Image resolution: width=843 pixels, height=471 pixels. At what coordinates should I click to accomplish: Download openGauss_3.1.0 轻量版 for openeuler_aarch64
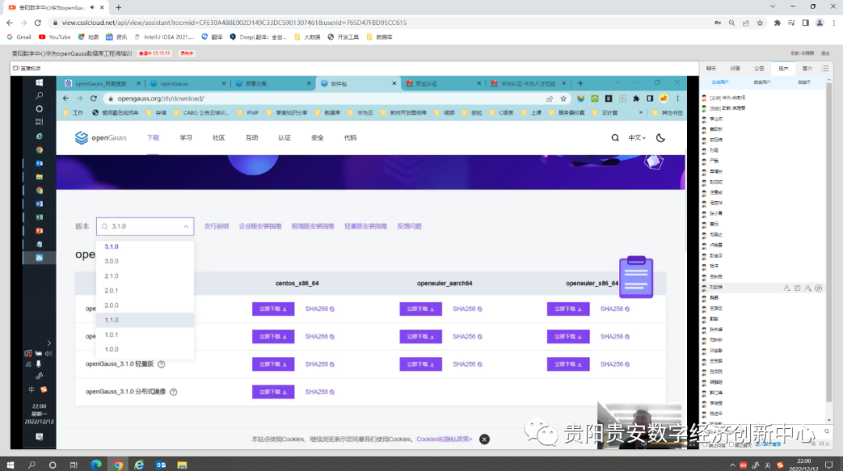(x=421, y=365)
